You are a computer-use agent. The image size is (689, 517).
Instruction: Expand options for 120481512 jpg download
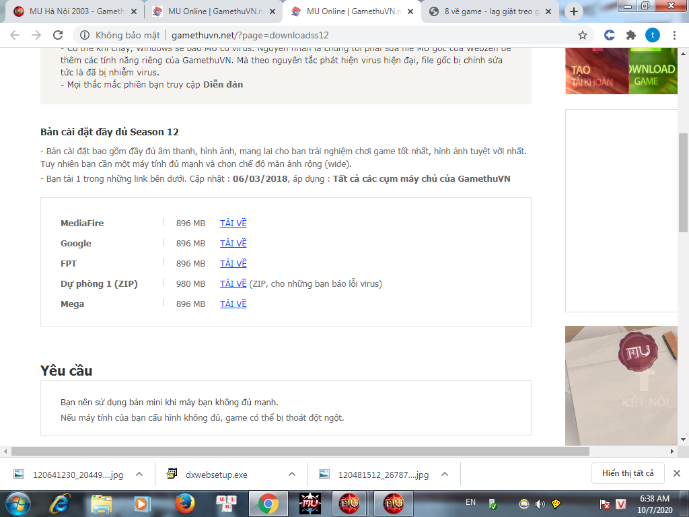[445, 474]
